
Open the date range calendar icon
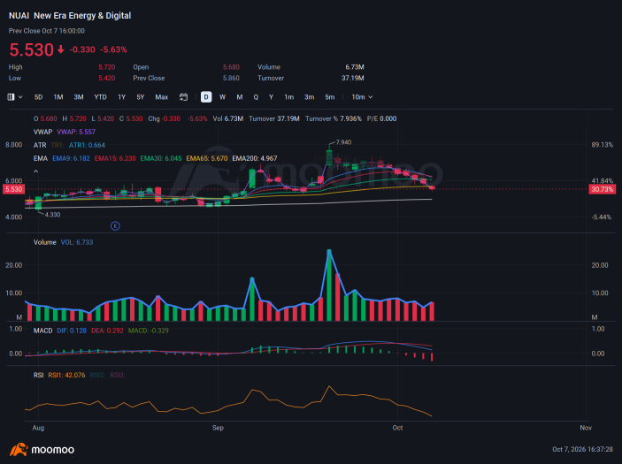click(x=183, y=97)
